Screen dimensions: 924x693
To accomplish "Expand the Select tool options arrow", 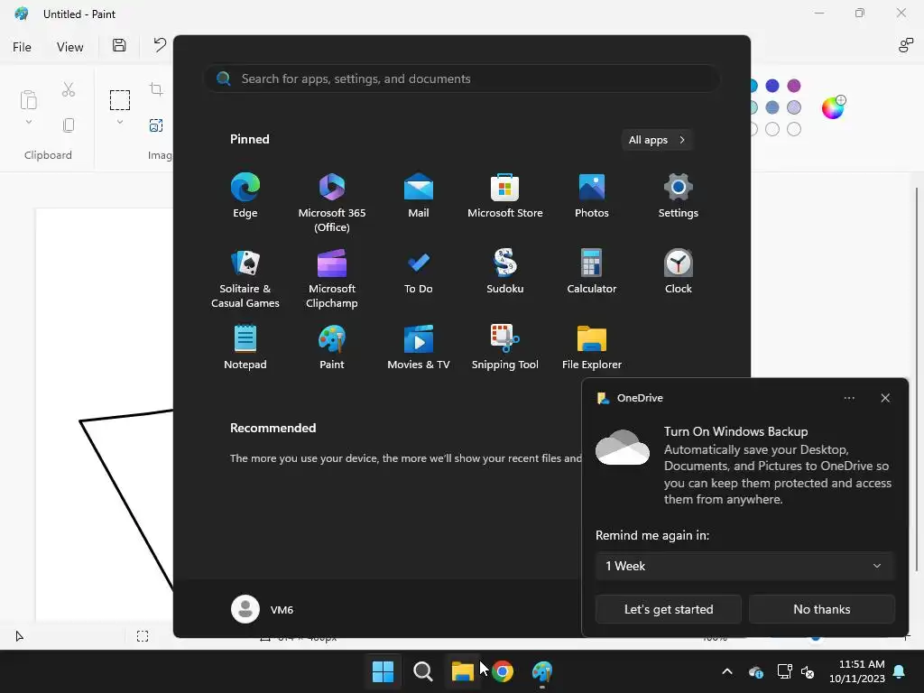I will [x=120, y=122].
